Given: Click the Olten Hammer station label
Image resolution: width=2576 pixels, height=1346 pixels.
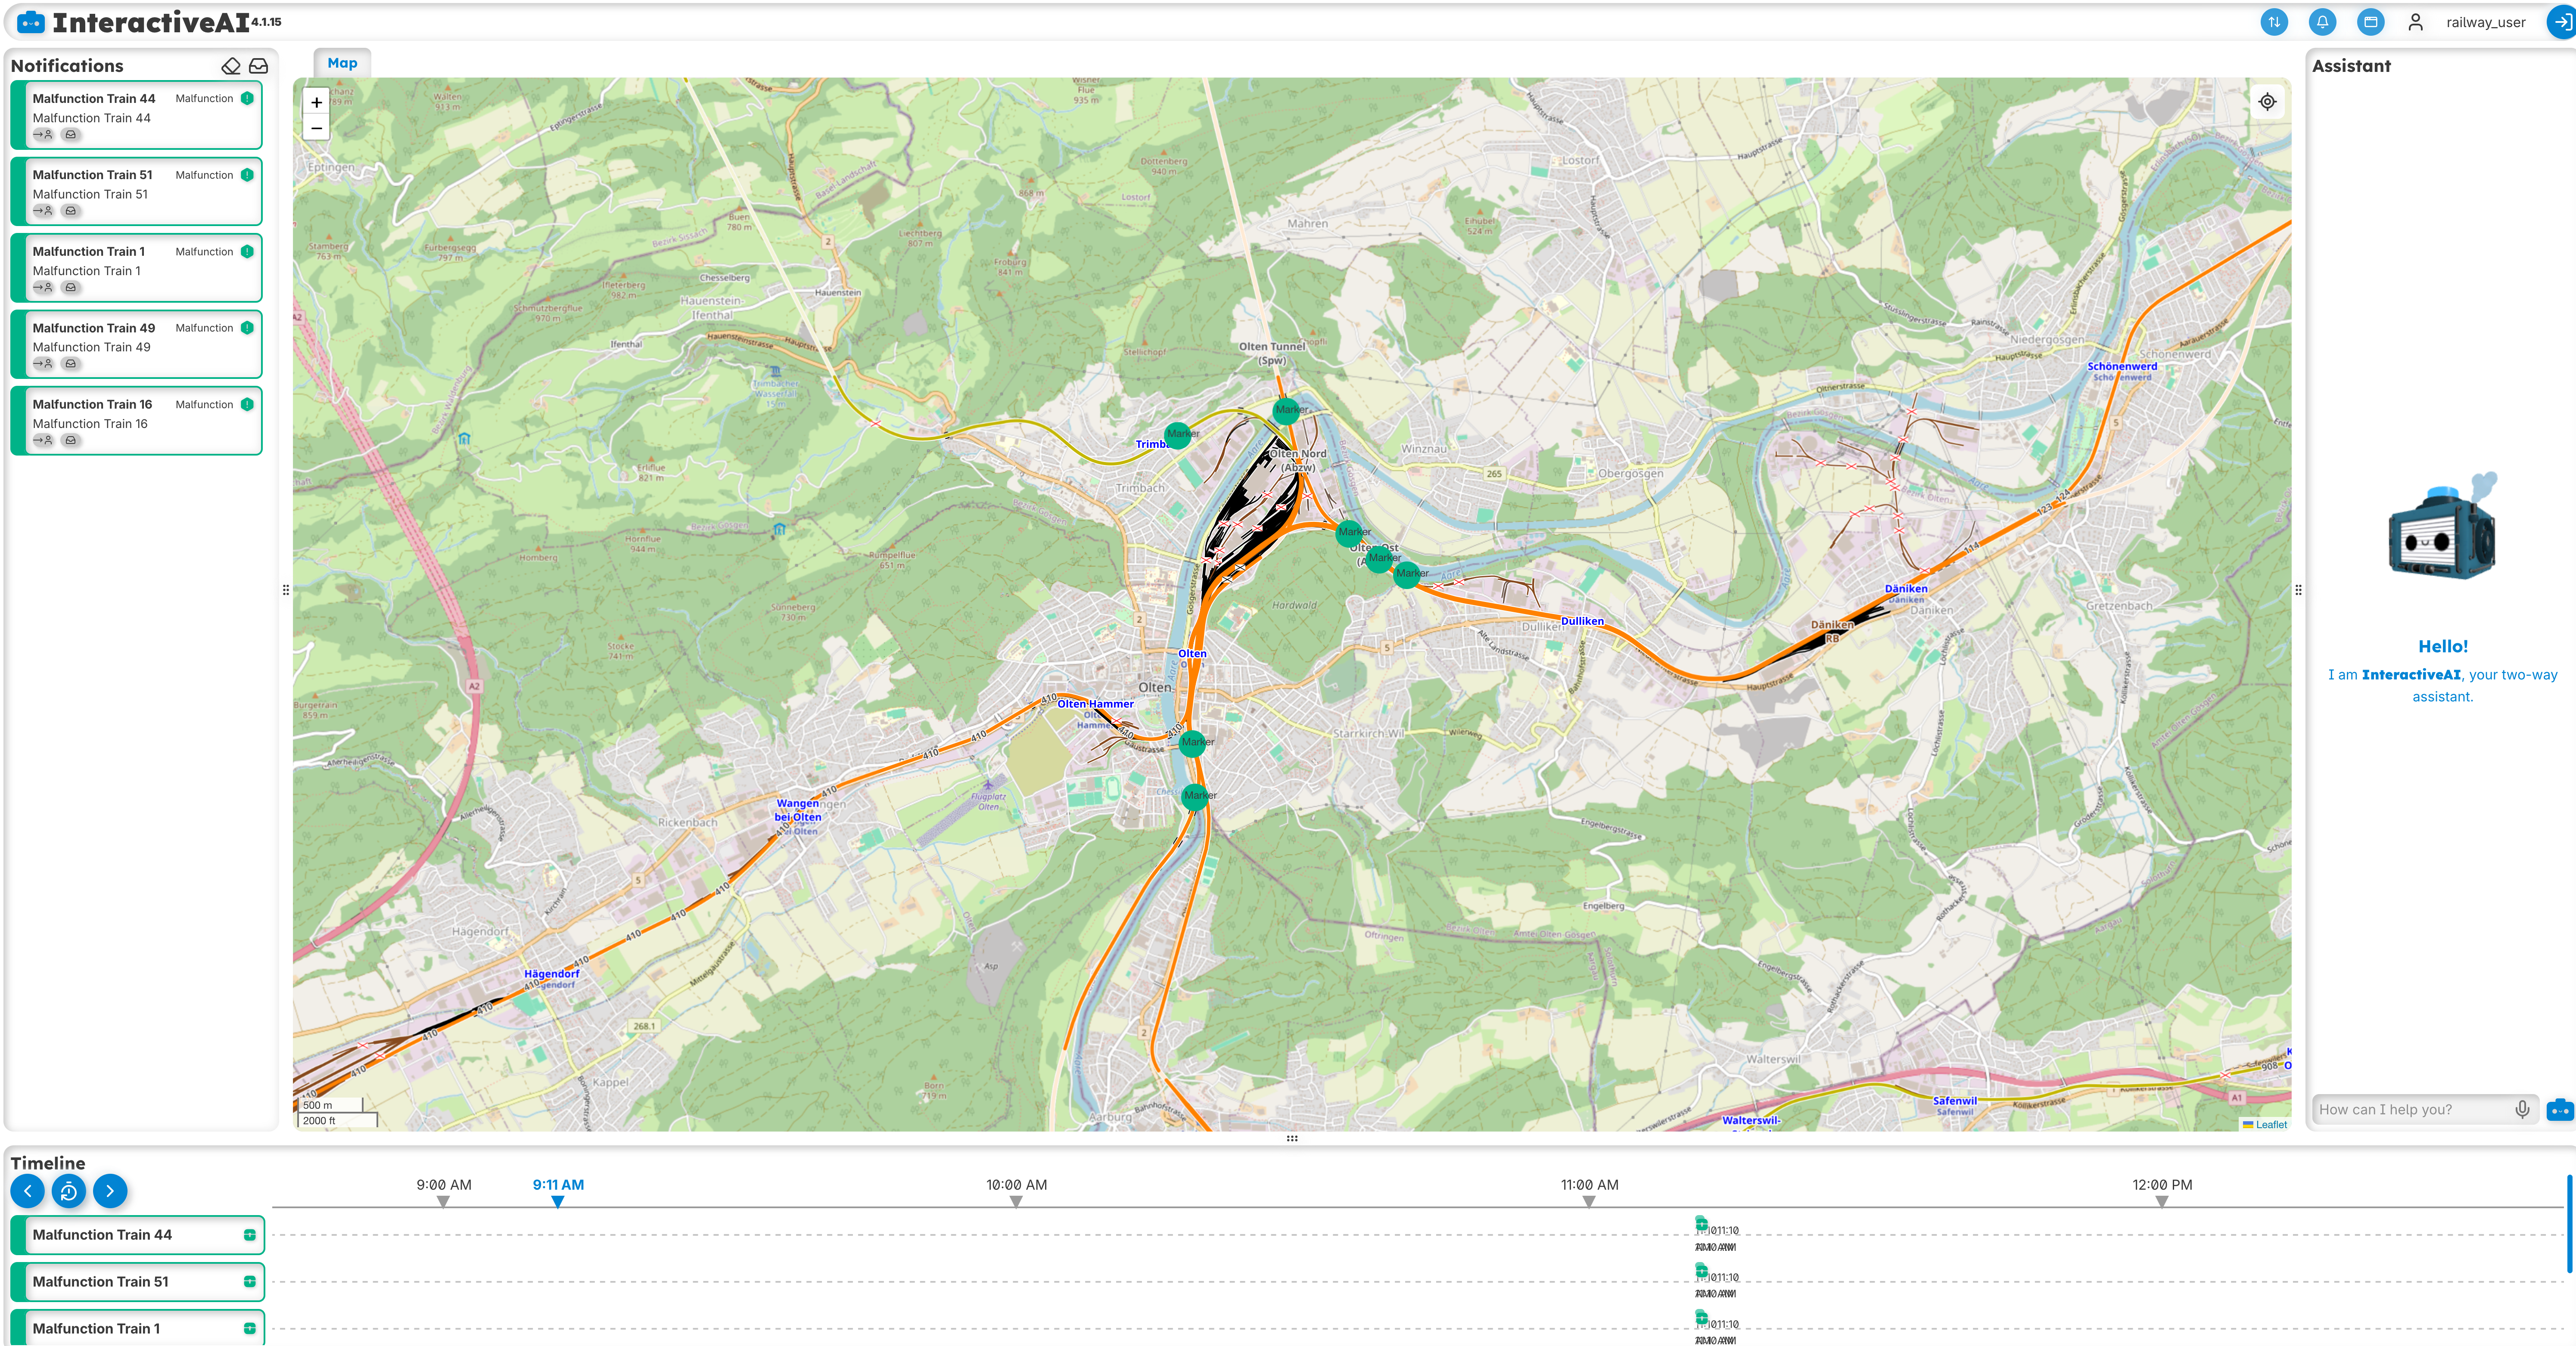Looking at the screenshot, I should click(1095, 704).
